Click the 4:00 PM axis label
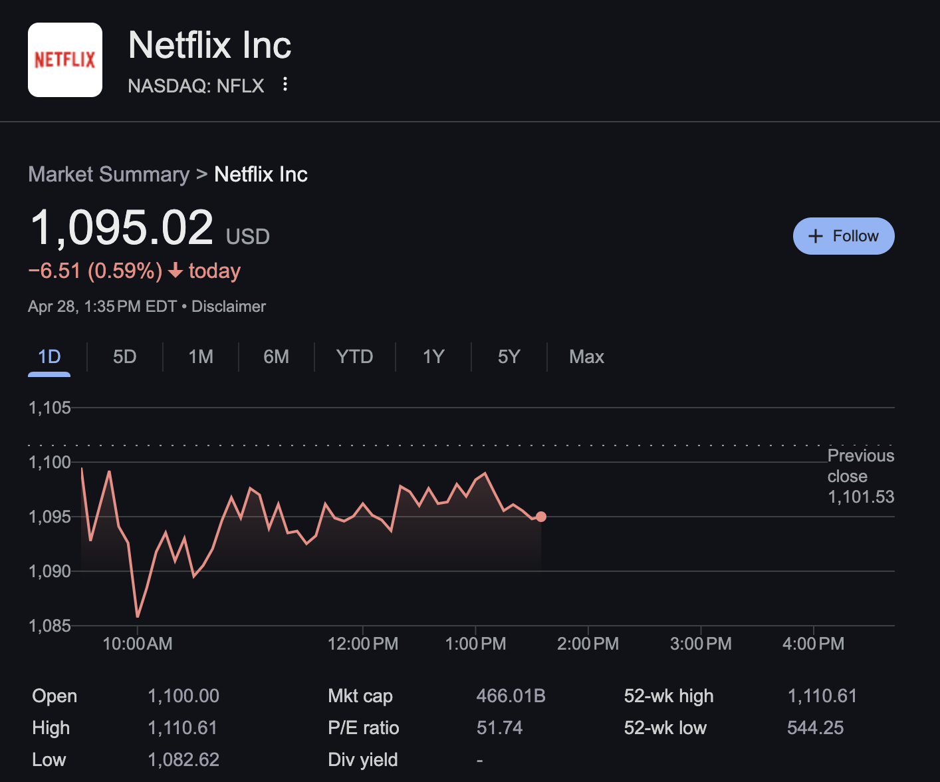 [814, 644]
